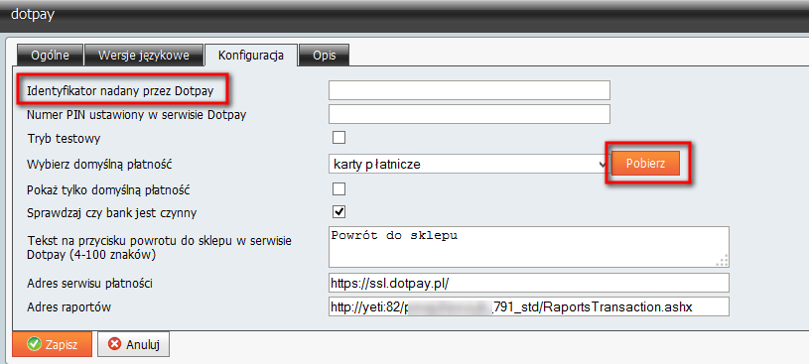Screen dimensions: 809x364
Task: Click the label Numer PIN ustawiony w serwisie Dotpay
Action: [x=136, y=115]
